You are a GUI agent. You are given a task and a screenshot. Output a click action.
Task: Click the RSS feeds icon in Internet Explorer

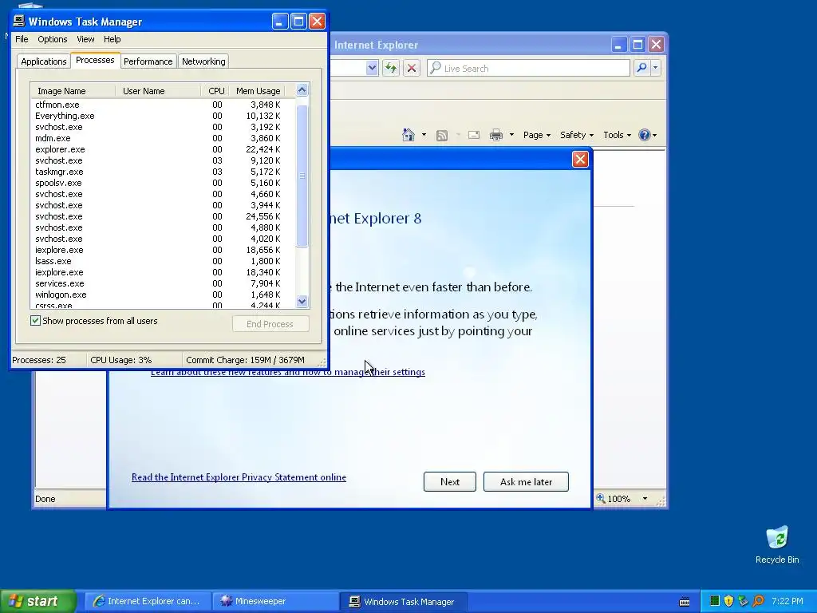coord(442,136)
